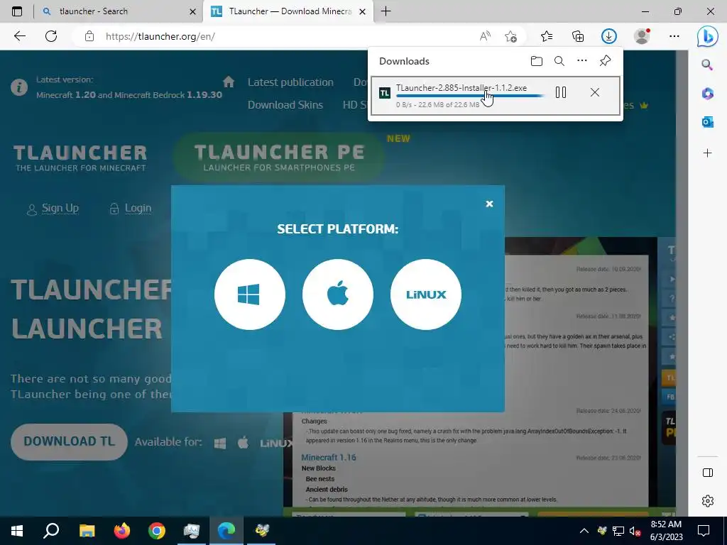727x545 pixels.
Task: Add a new sidebar app
Action: coord(707,153)
